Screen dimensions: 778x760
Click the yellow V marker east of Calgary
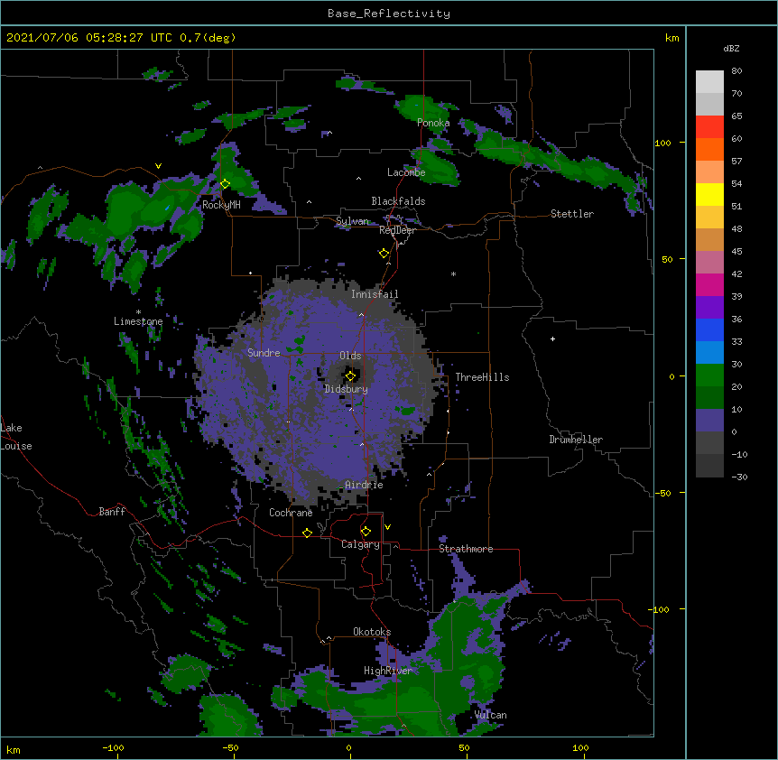[387, 527]
